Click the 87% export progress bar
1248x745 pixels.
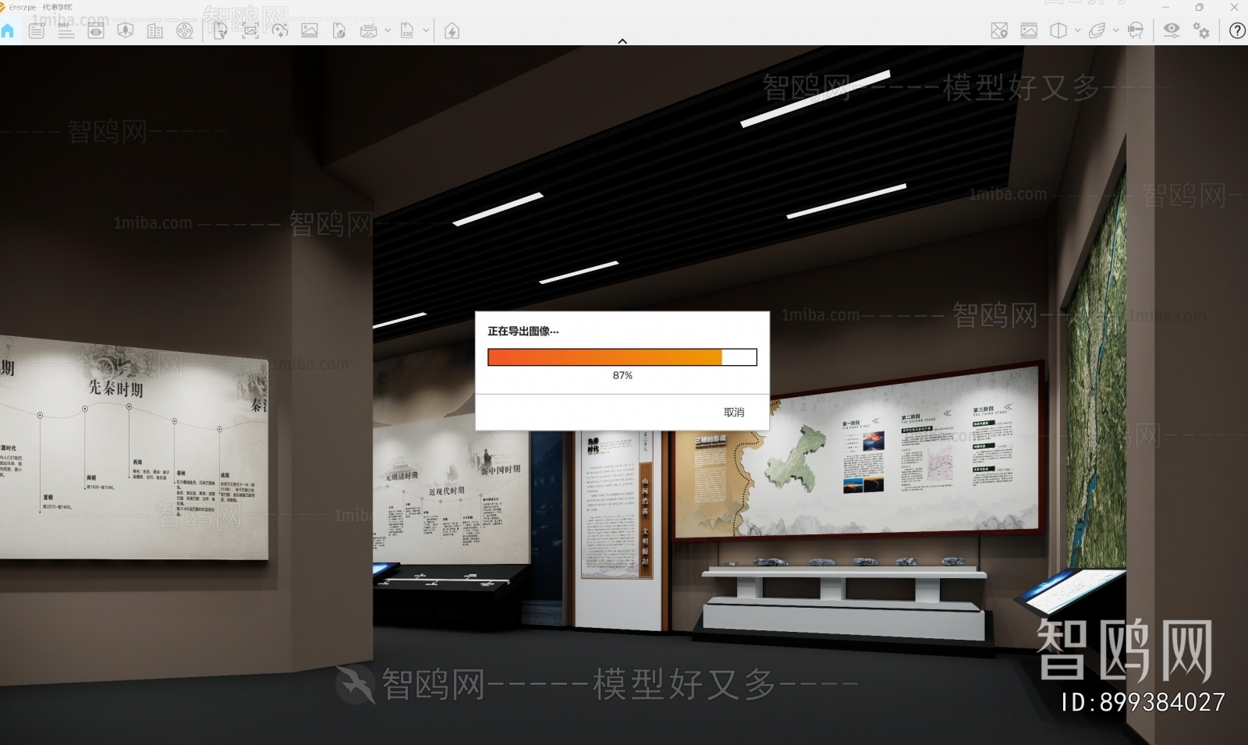622,357
